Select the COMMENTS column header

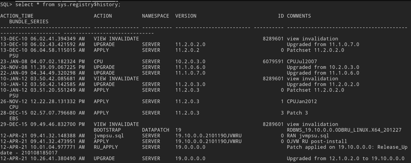299,16
